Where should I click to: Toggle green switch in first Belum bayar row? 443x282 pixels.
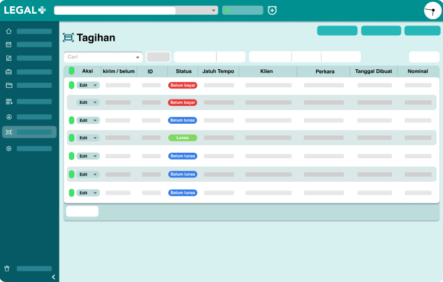pyautogui.click(x=72, y=85)
